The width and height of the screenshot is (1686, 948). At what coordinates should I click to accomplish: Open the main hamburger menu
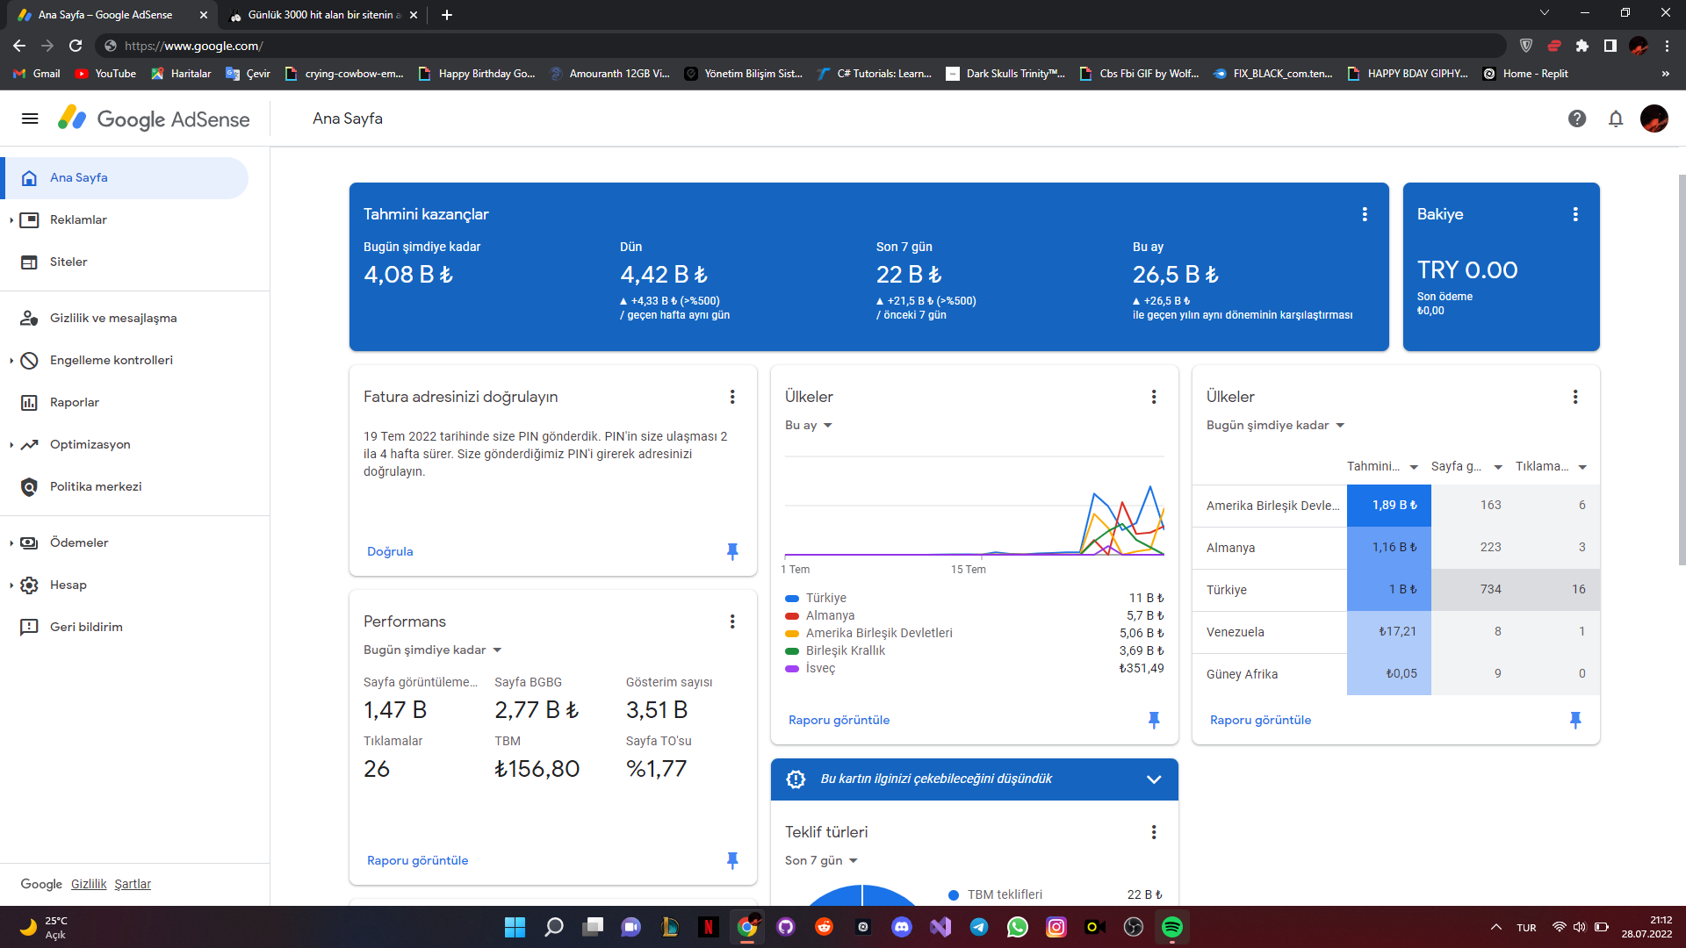point(30,118)
